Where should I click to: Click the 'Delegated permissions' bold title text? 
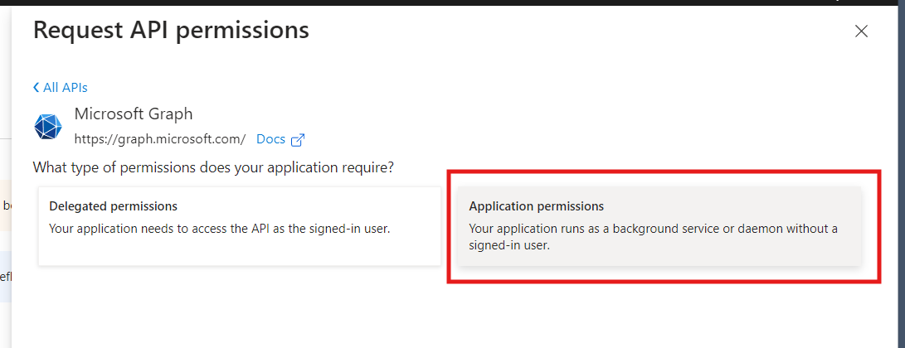113,206
